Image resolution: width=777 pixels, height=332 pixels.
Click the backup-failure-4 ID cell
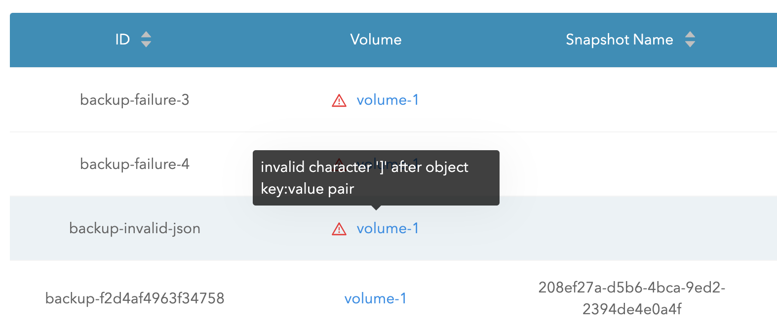(135, 164)
